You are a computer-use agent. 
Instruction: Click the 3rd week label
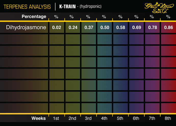(x=88, y=118)
